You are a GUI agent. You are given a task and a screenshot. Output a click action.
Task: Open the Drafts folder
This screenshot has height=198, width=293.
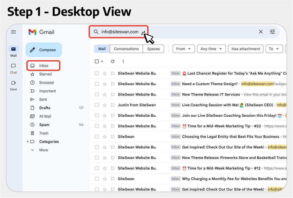[x=45, y=108]
